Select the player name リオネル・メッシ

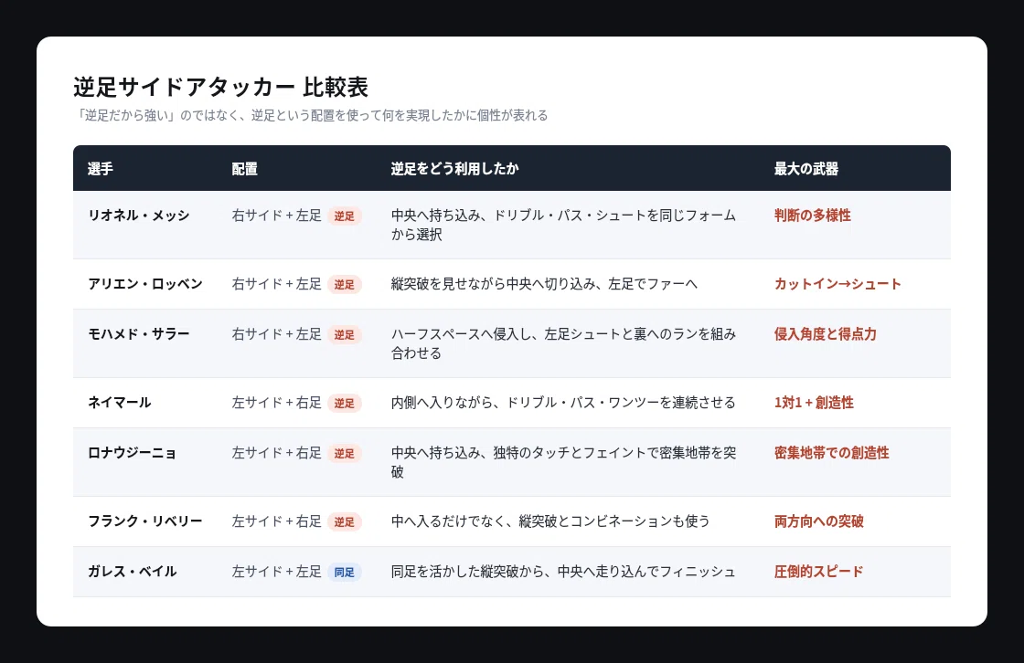click(138, 216)
